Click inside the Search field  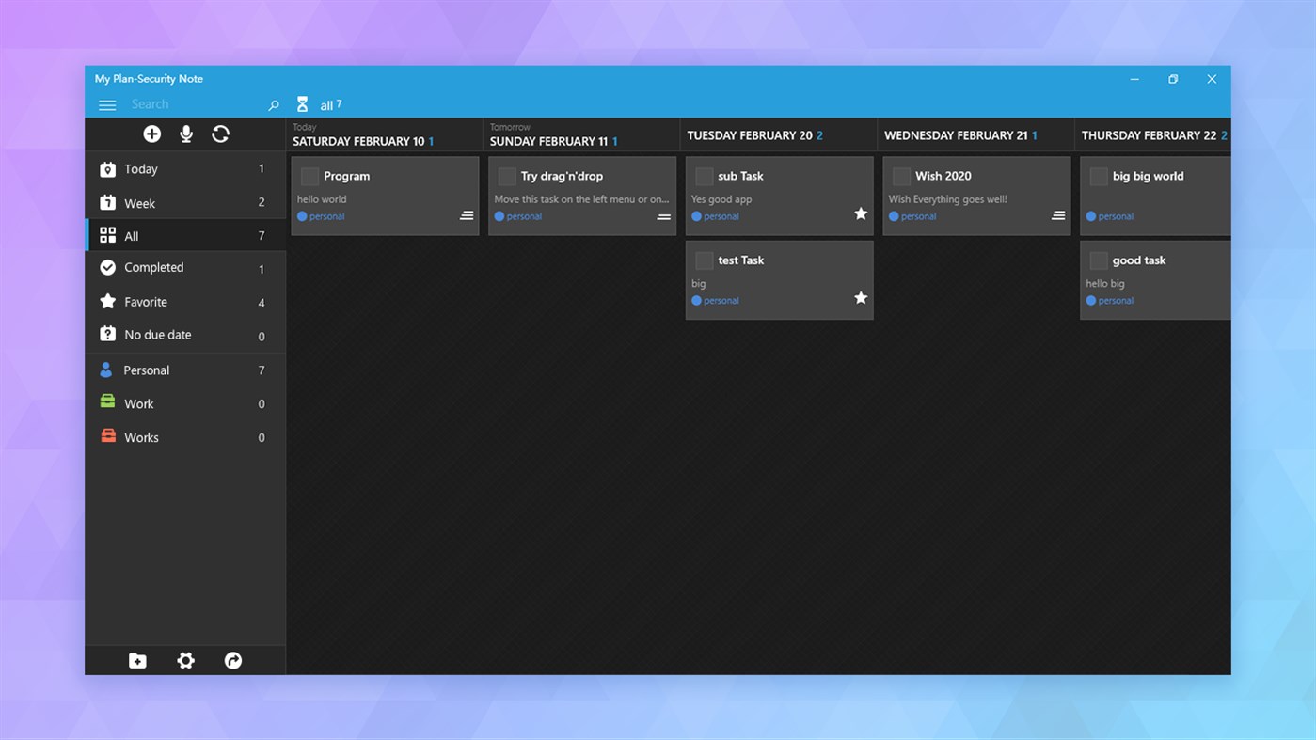pos(188,103)
